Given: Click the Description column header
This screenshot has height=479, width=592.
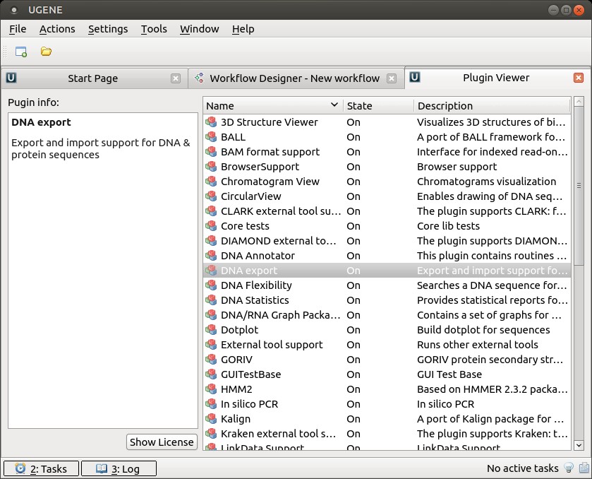Looking at the screenshot, I should tap(493, 105).
